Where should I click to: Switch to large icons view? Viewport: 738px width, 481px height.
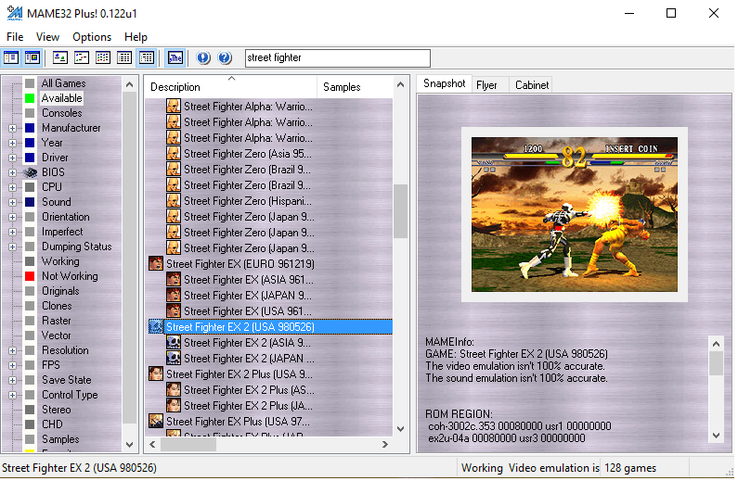click(x=60, y=57)
